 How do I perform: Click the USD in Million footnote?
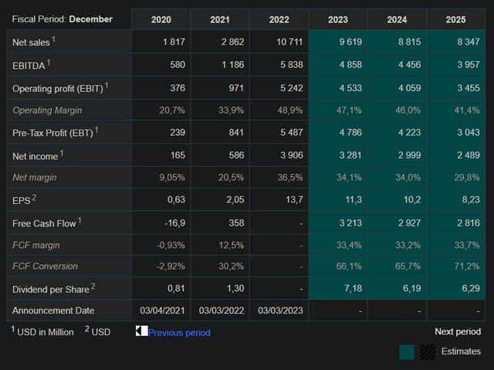[42, 331]
